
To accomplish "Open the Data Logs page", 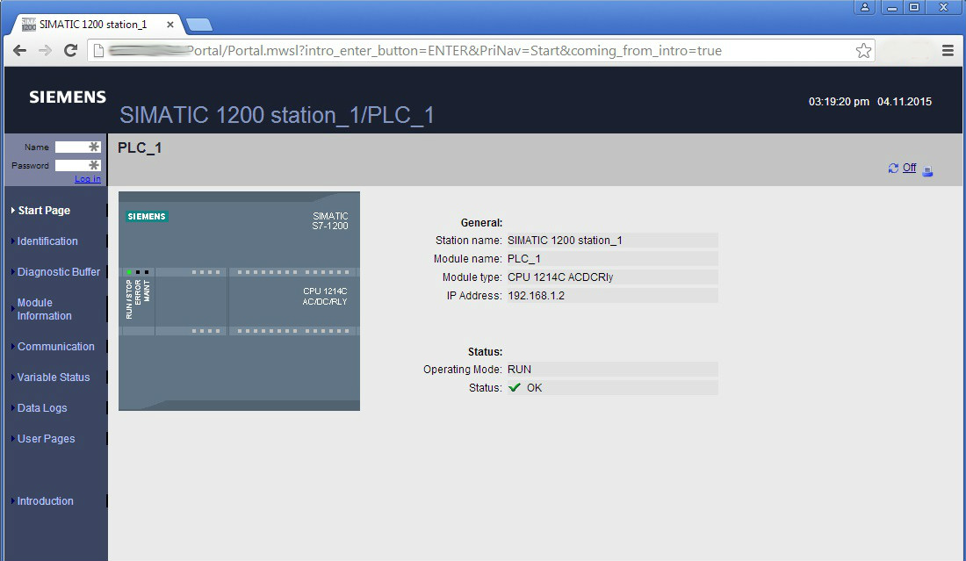I will 42,408.
